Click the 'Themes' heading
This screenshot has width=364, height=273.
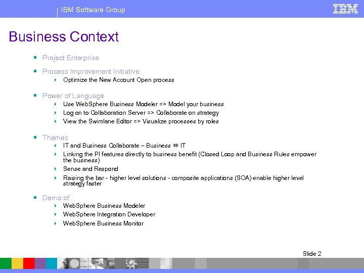click(x=55, y=138)
